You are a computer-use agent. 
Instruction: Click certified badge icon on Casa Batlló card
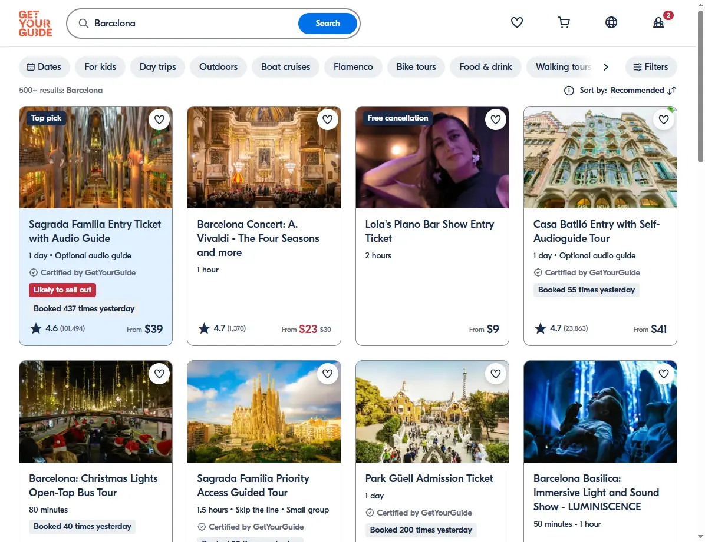(538, 272)
